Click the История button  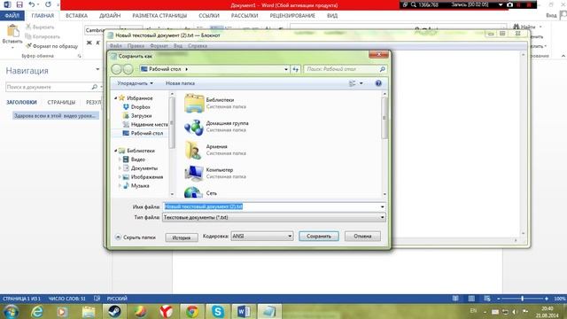point(182,237)
